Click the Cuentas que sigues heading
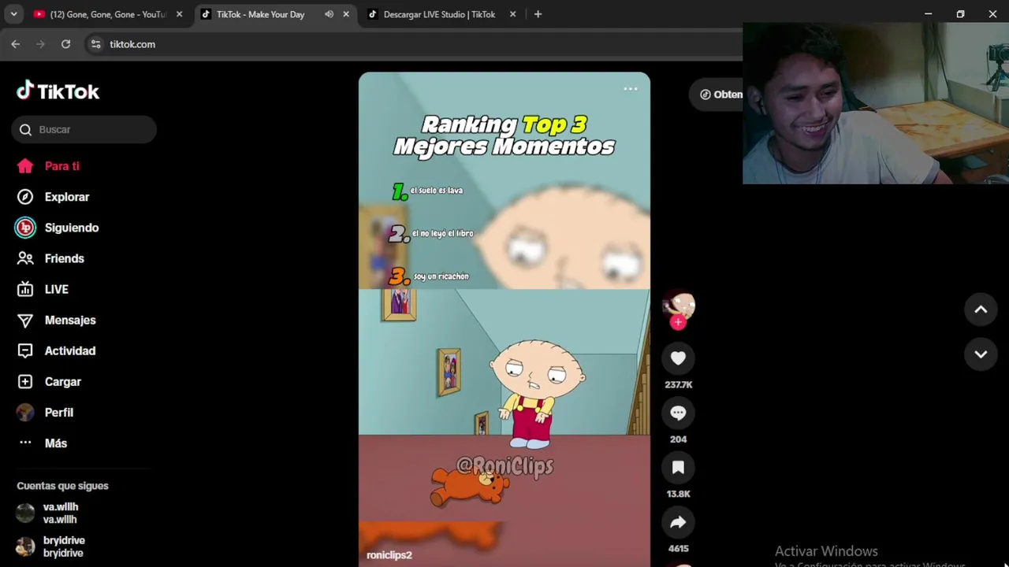The width and height of the screenshot is (1009, 567). pos(62,486)
